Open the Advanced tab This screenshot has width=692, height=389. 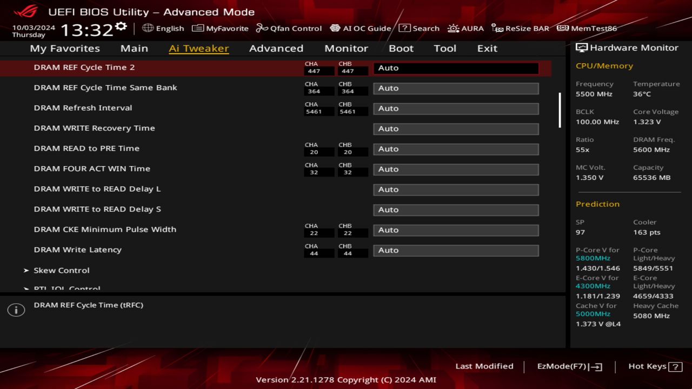click(276, 48)
